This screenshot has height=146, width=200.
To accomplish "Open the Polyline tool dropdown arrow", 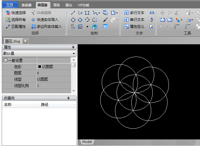I will pos(99,13).
